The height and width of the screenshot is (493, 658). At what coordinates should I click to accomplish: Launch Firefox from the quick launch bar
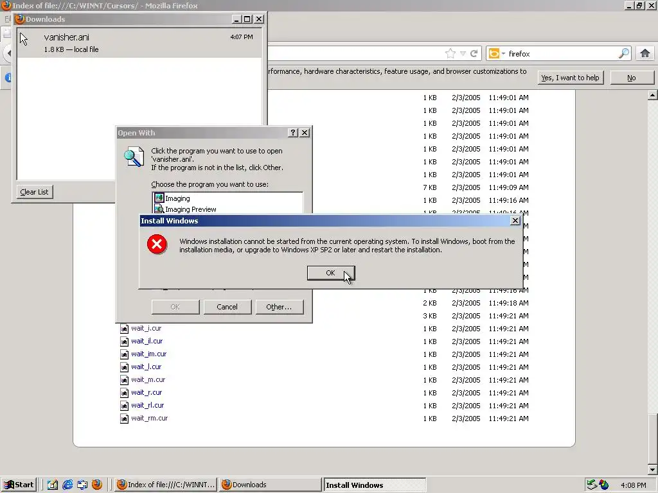coord(97,485)
